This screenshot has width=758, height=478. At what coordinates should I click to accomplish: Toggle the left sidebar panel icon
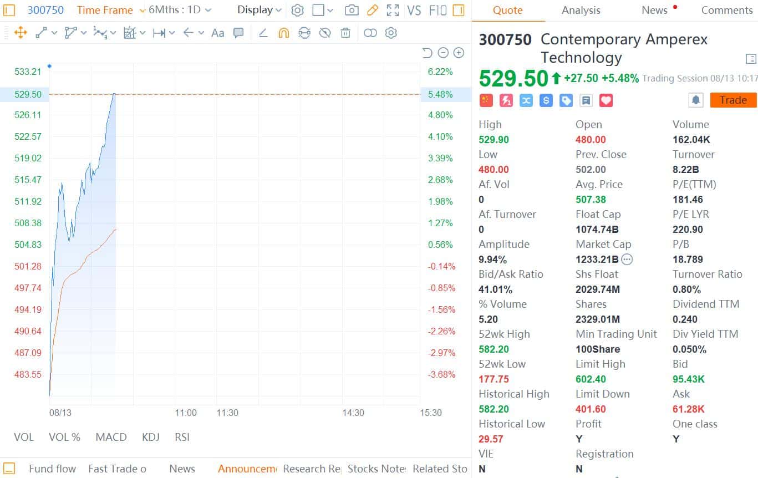tap(9, 10)
